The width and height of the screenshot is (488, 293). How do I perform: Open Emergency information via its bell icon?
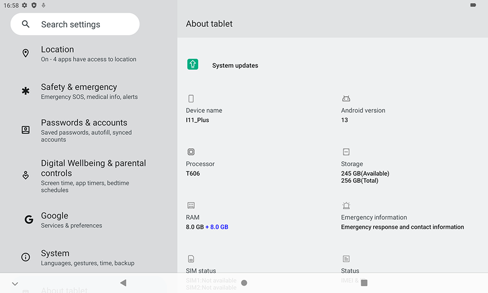tap(346, 205)
